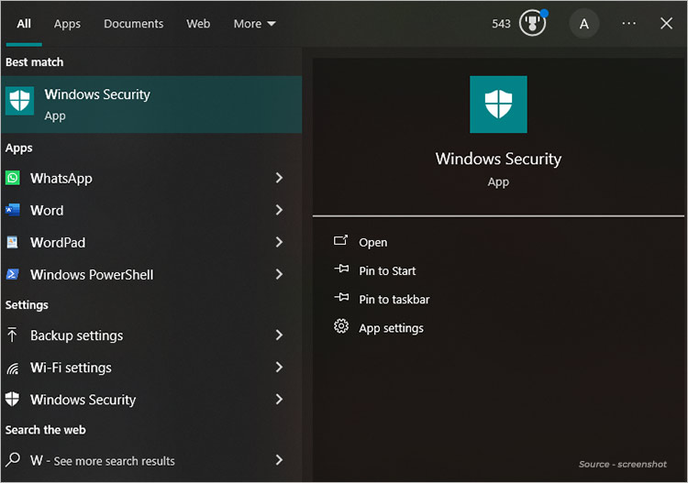Open the More filter dropdown
The image size is (688, 483).
point(254,24)
